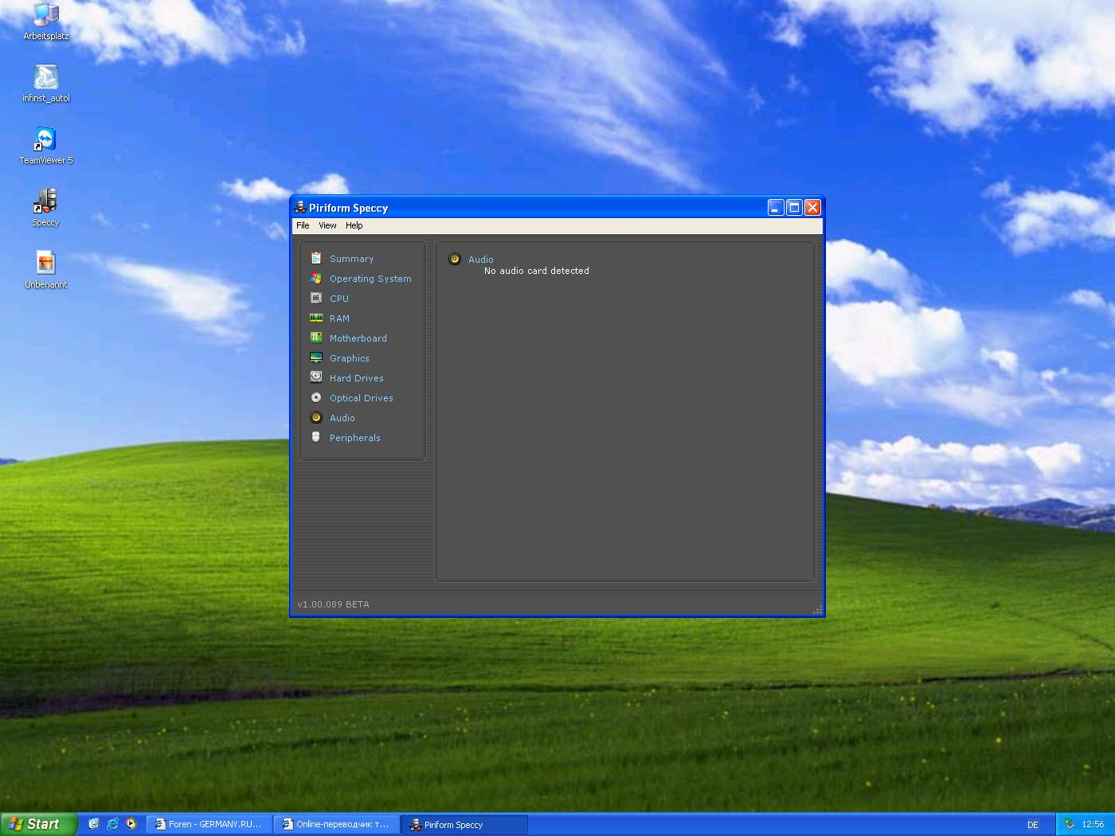Launch Windows Media Player from quick launch
The width and height of the screenshot is (1115, 836).
(131, 824)
